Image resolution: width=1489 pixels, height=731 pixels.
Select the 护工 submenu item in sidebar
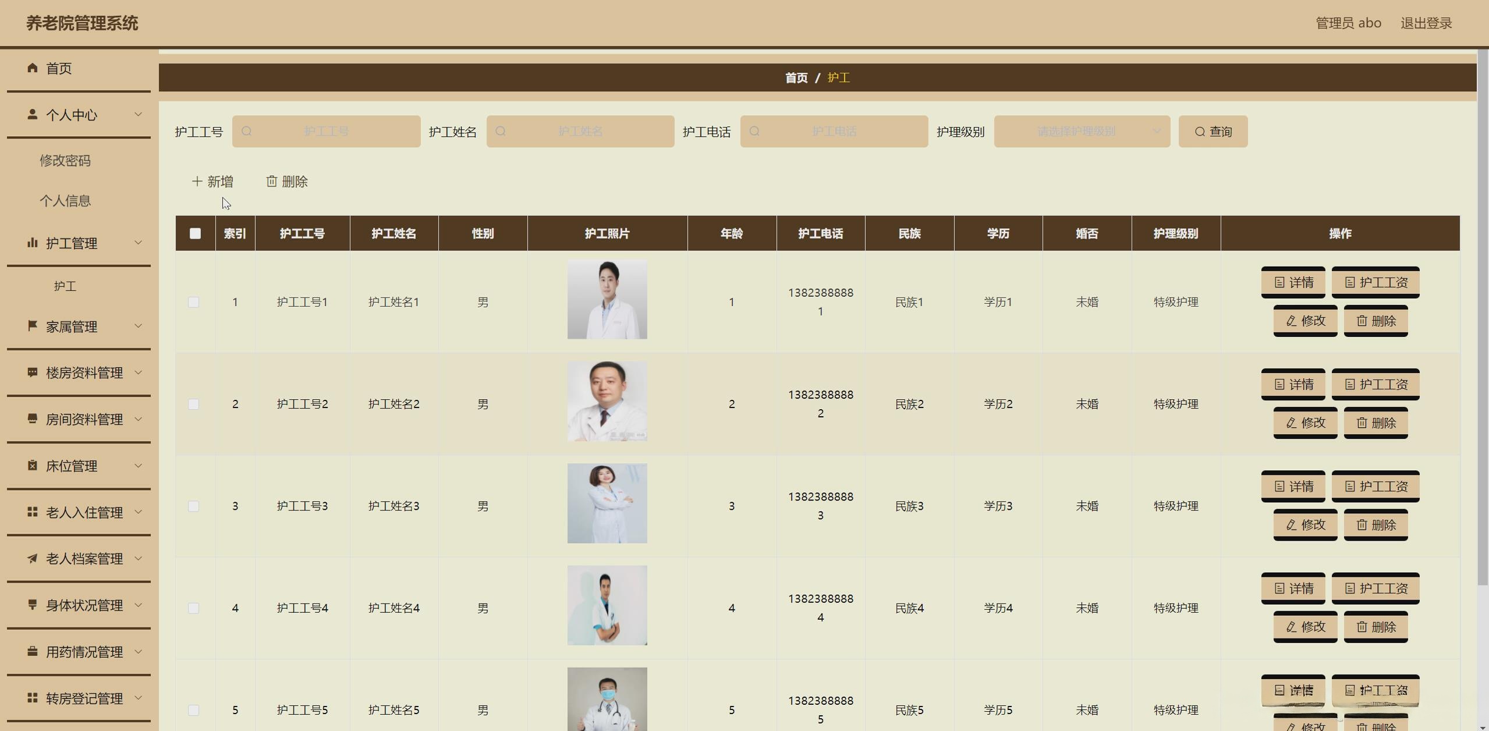point(65,286)
